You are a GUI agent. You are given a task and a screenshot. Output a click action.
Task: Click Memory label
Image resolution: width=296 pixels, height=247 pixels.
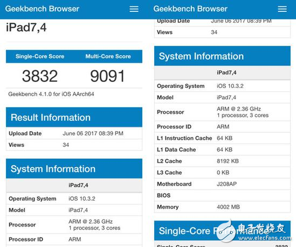coord(168,207)
